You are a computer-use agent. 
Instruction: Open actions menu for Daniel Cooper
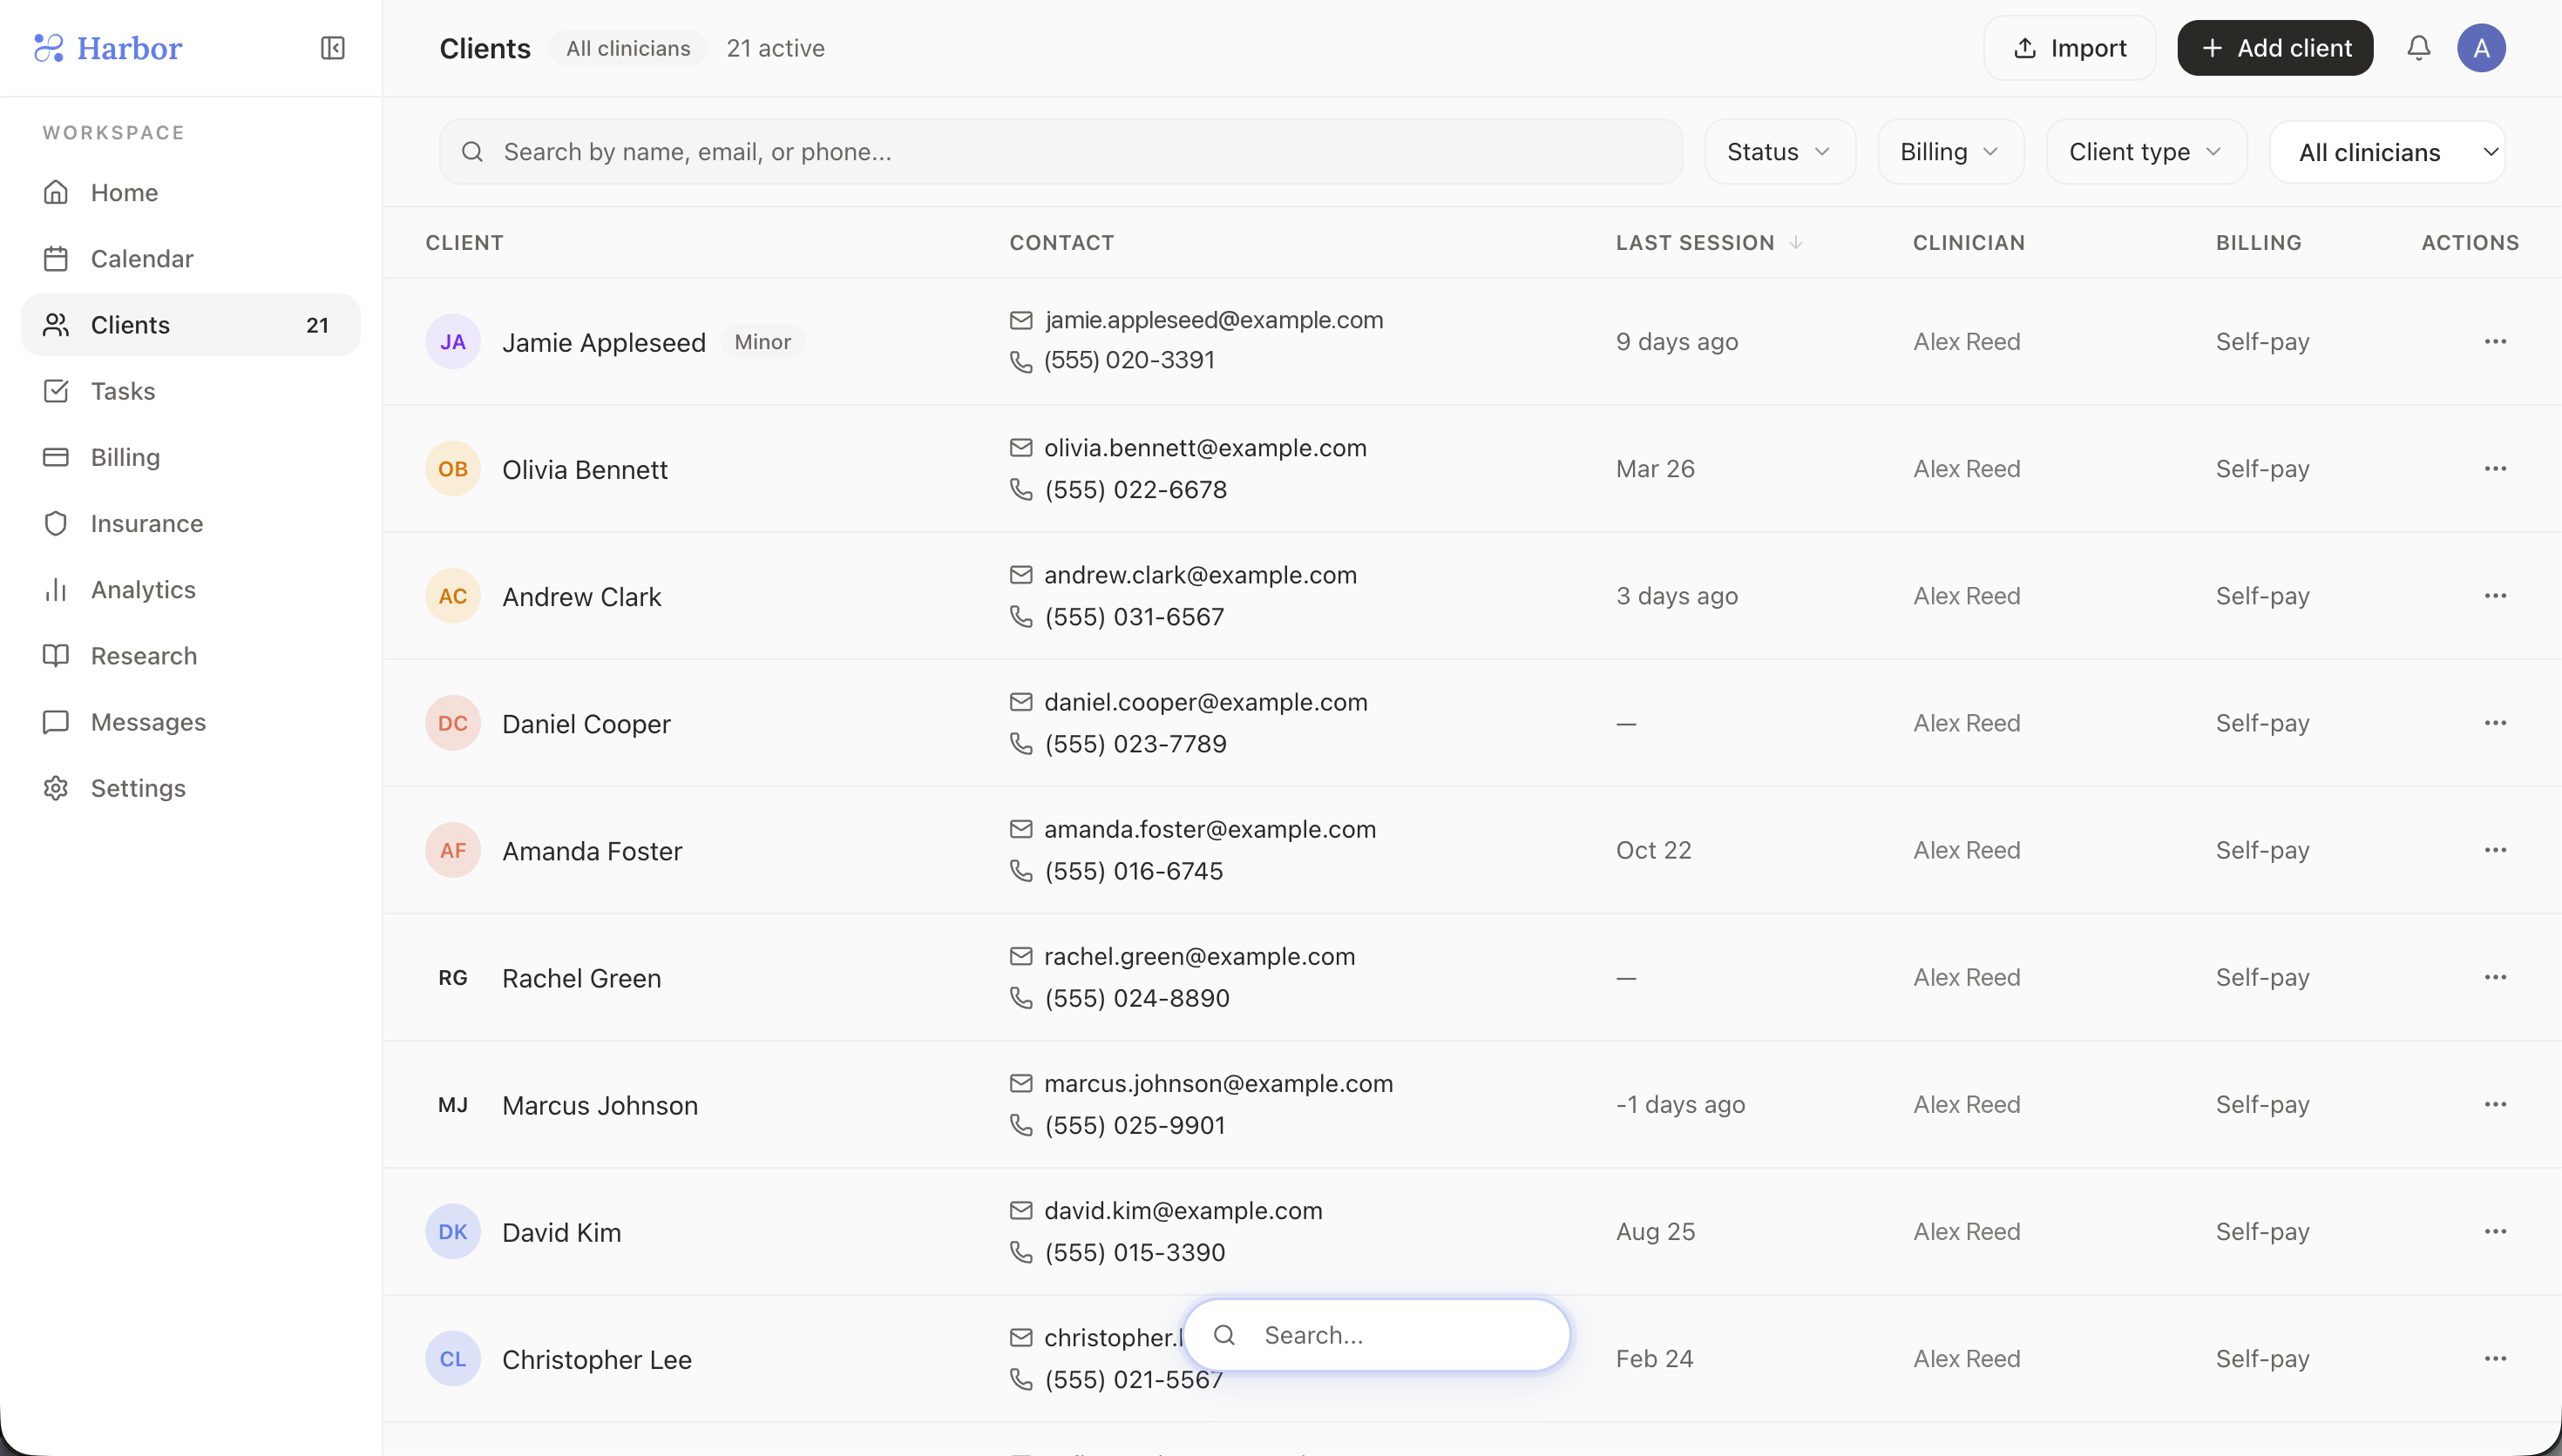pyautogui.click(x=2495, y=723)
